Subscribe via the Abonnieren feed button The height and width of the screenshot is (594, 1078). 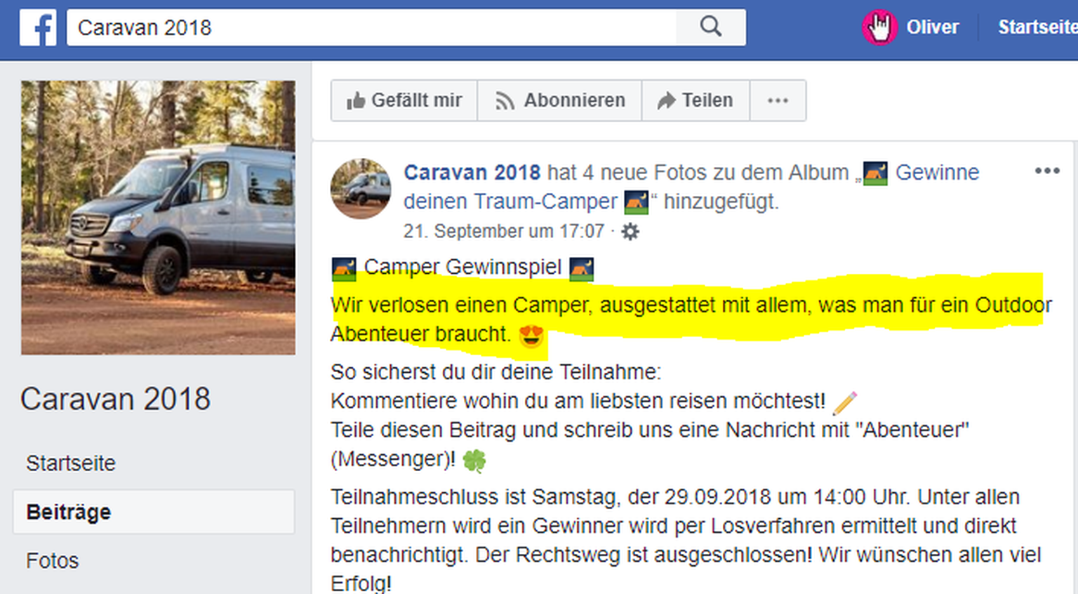tap(560, 100)
